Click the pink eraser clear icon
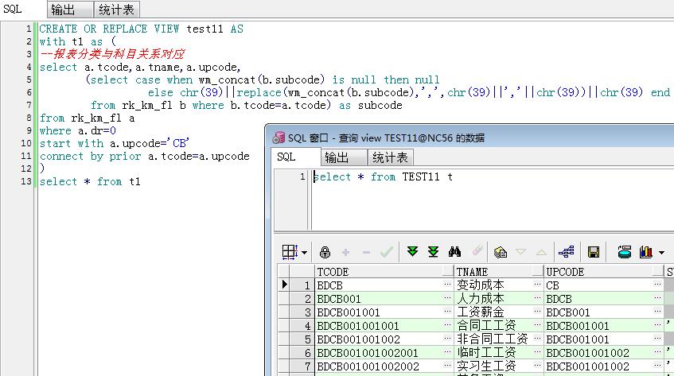Image resolution: width=674 pixels, height=376 pixels. click(x=477, y=250)
